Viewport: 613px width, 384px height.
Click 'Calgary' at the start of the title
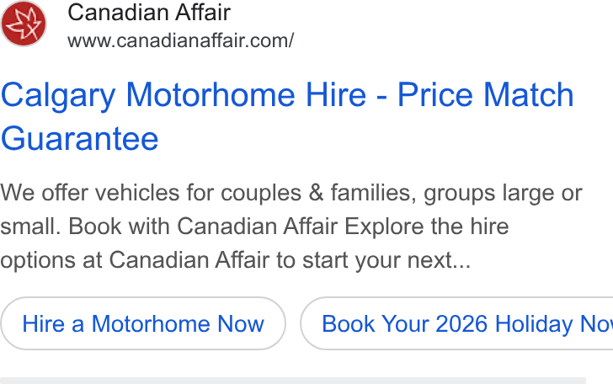[58, 96]
